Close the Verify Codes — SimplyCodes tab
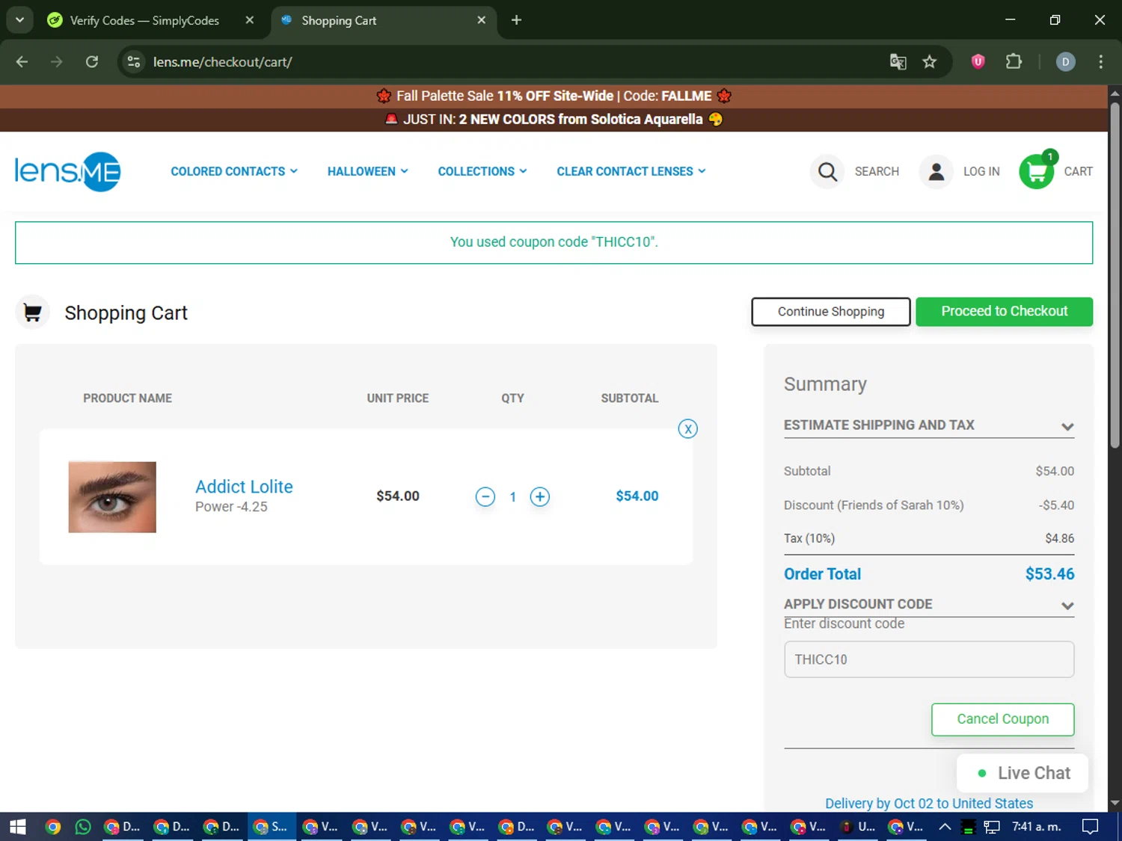 click(x=250, y=20)
